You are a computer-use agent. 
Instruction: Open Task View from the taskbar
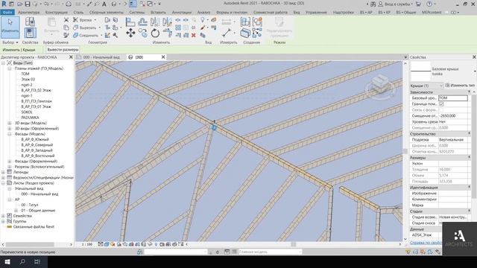tap(37, 261)
